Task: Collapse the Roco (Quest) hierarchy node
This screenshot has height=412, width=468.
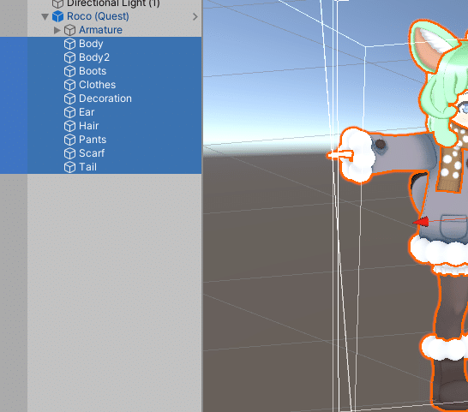Action: pyautogui.click(x=45, y=17)
